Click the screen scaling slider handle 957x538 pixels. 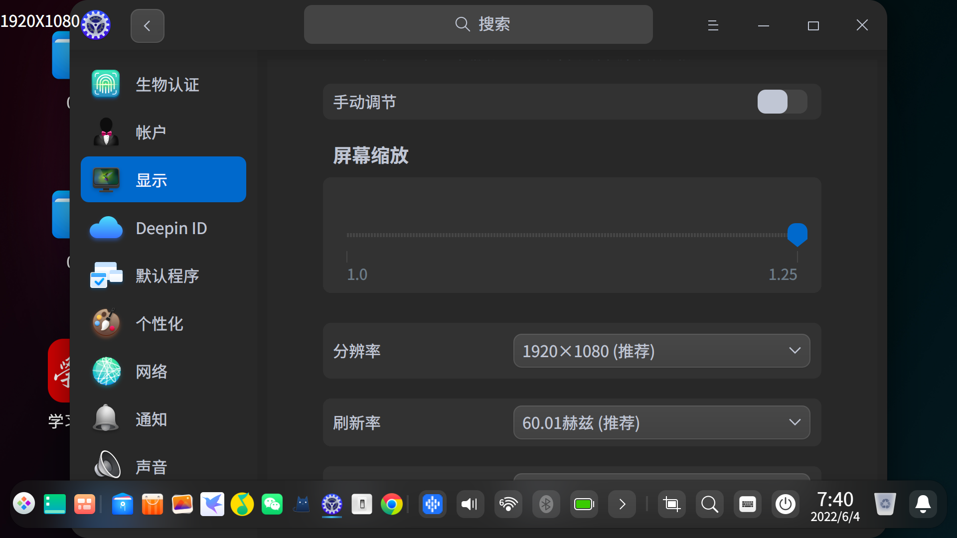797,234
